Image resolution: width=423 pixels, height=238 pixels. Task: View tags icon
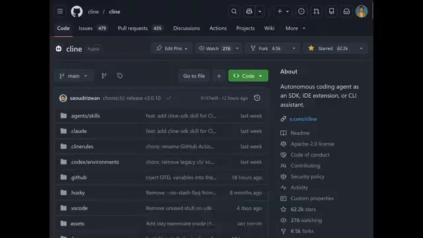pos(120,76)
